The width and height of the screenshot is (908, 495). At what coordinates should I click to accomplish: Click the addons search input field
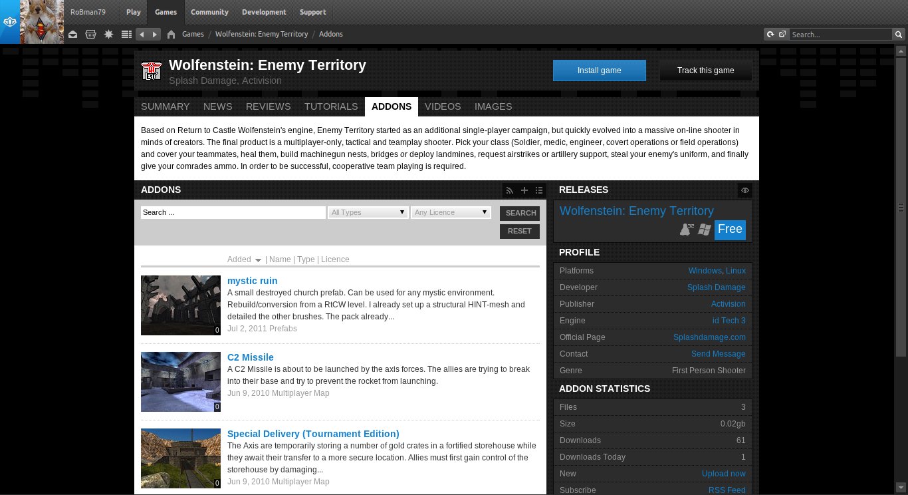click(x=233, y=212)
